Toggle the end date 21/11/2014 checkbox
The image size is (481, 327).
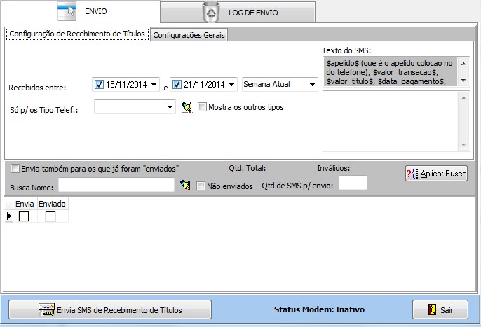(x=177, y=84)
